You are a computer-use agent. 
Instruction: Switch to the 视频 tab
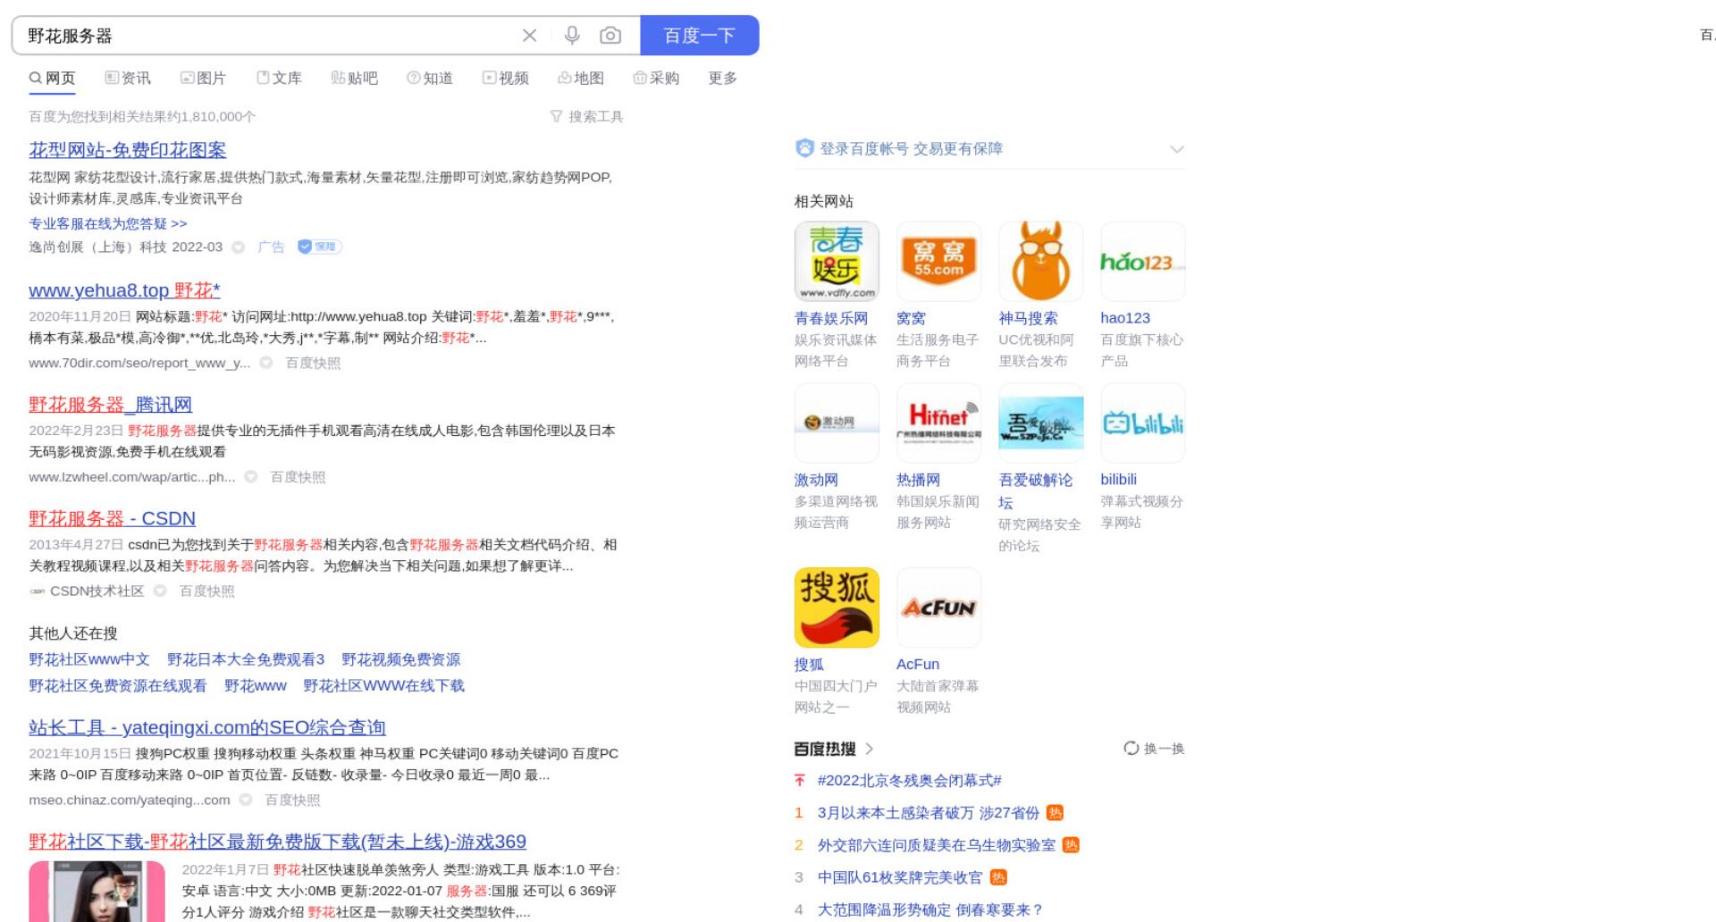pos(505,79)
